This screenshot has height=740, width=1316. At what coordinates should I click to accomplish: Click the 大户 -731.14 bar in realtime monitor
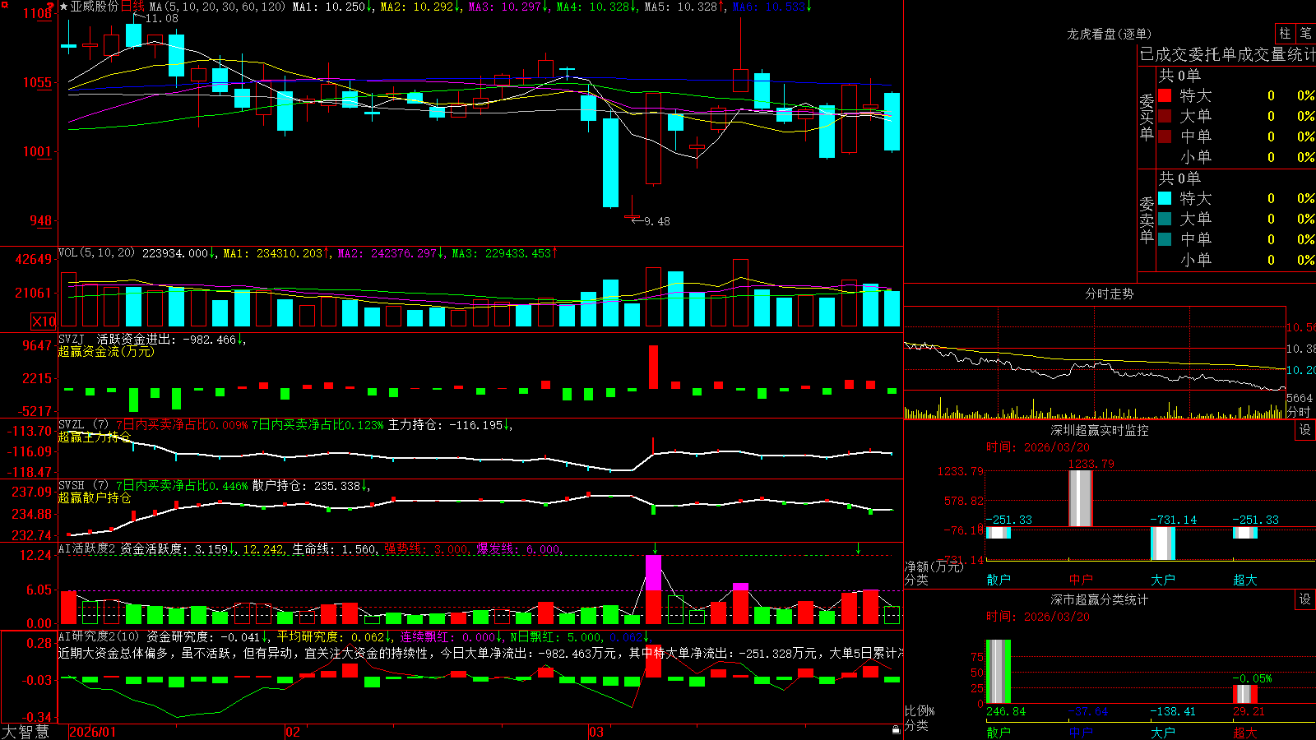pos(1163,543)
